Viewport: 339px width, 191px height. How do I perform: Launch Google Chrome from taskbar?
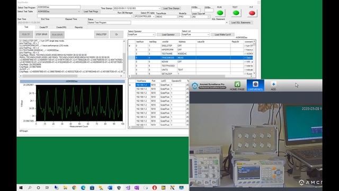(x=74, y=188)
